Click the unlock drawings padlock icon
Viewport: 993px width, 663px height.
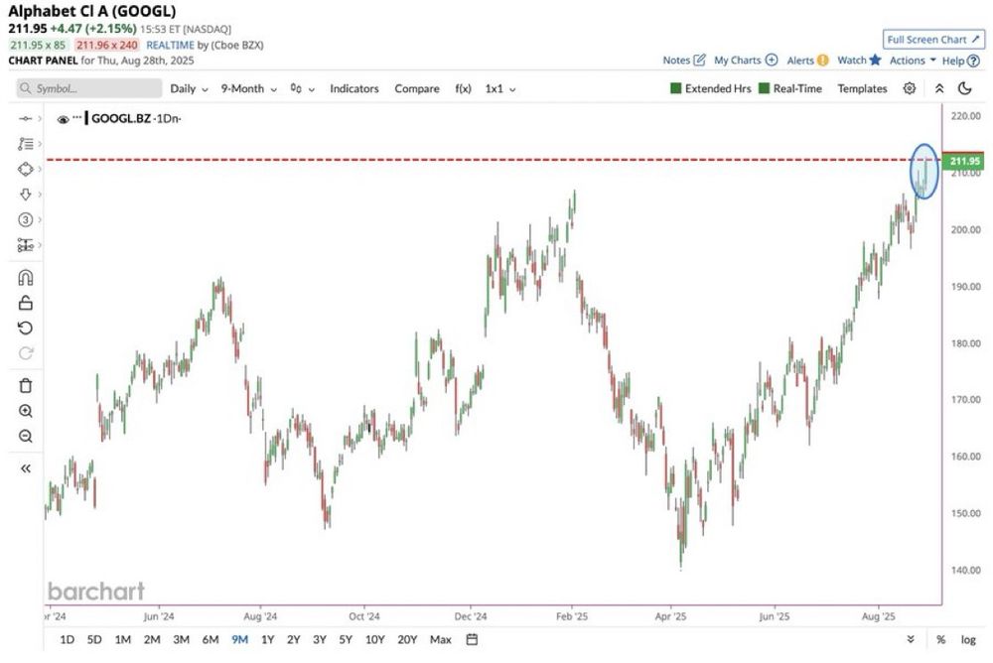26,303
